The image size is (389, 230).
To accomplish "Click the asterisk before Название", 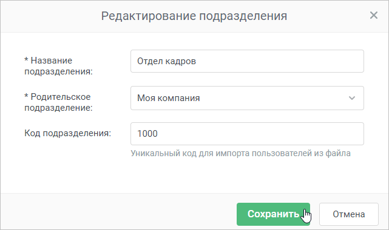I will (x=26, y=60).
